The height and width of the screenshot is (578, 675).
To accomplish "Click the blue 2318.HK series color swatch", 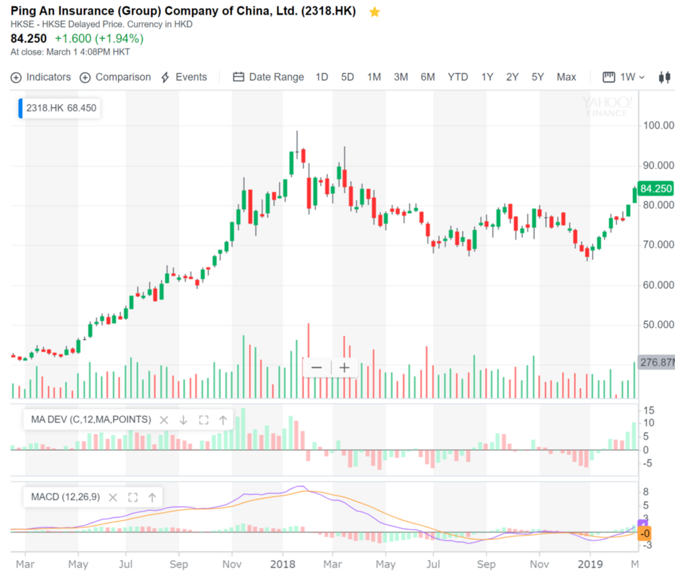I will [20, 108].
